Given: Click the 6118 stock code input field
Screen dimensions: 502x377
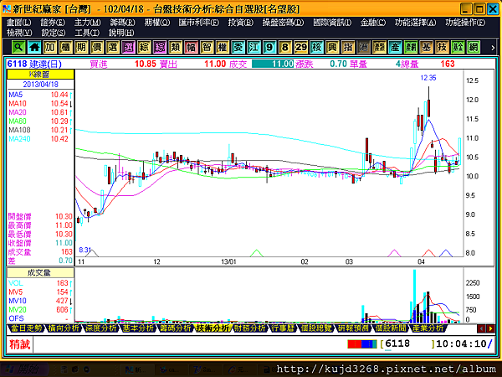Looking at the screenshot, I should [407, 344].
